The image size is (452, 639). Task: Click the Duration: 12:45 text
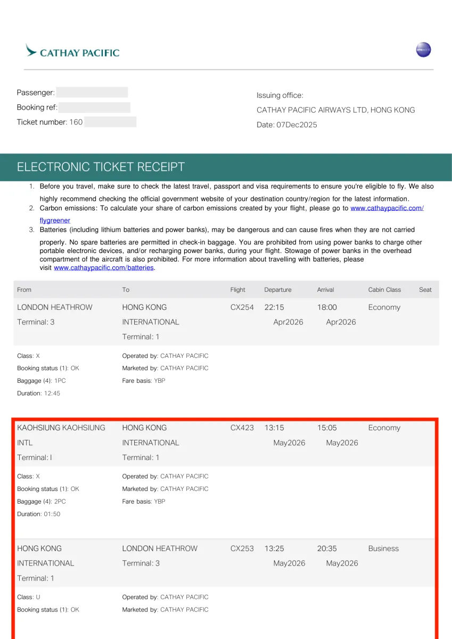[x=39, y=394]
